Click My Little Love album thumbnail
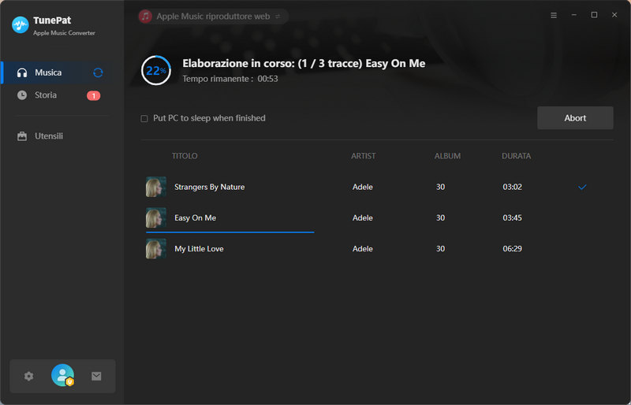Image resolution: width=631 pixels, height=405 pixels. [x=155, y=248]
